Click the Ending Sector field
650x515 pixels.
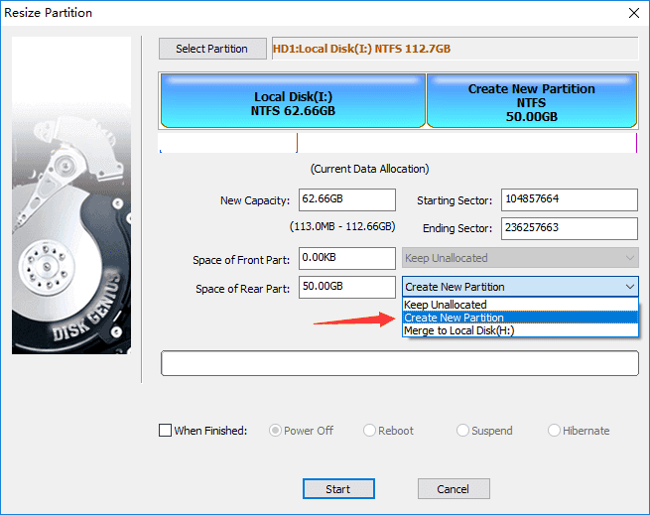point(569,228)
